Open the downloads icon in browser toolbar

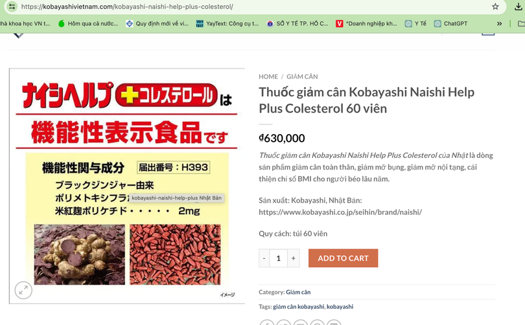(x=519, y=6)
